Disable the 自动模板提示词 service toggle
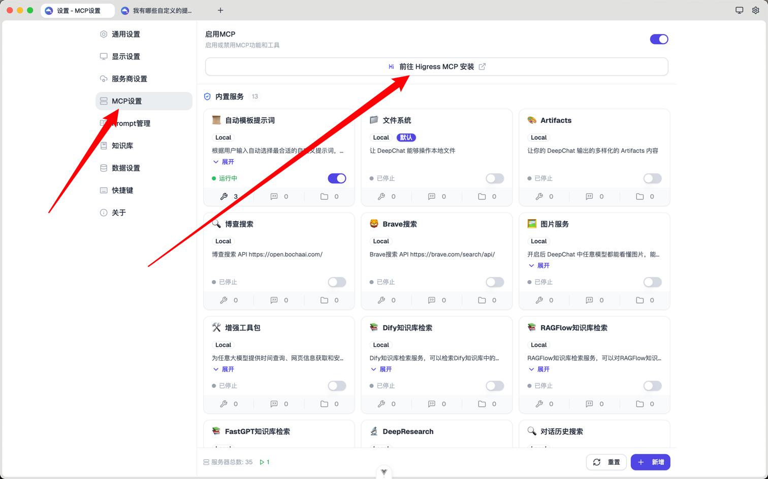The image size is (768, 479). pyautogui.click(x=337, y=178)
